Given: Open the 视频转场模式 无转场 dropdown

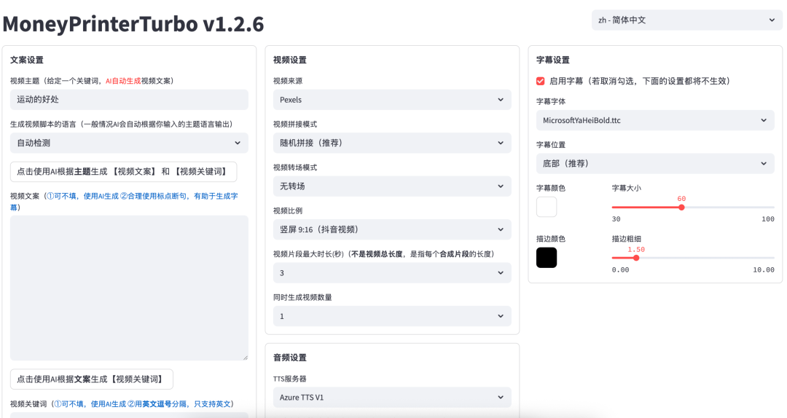Looking at the screenshot, I should [x=392, y=186].
